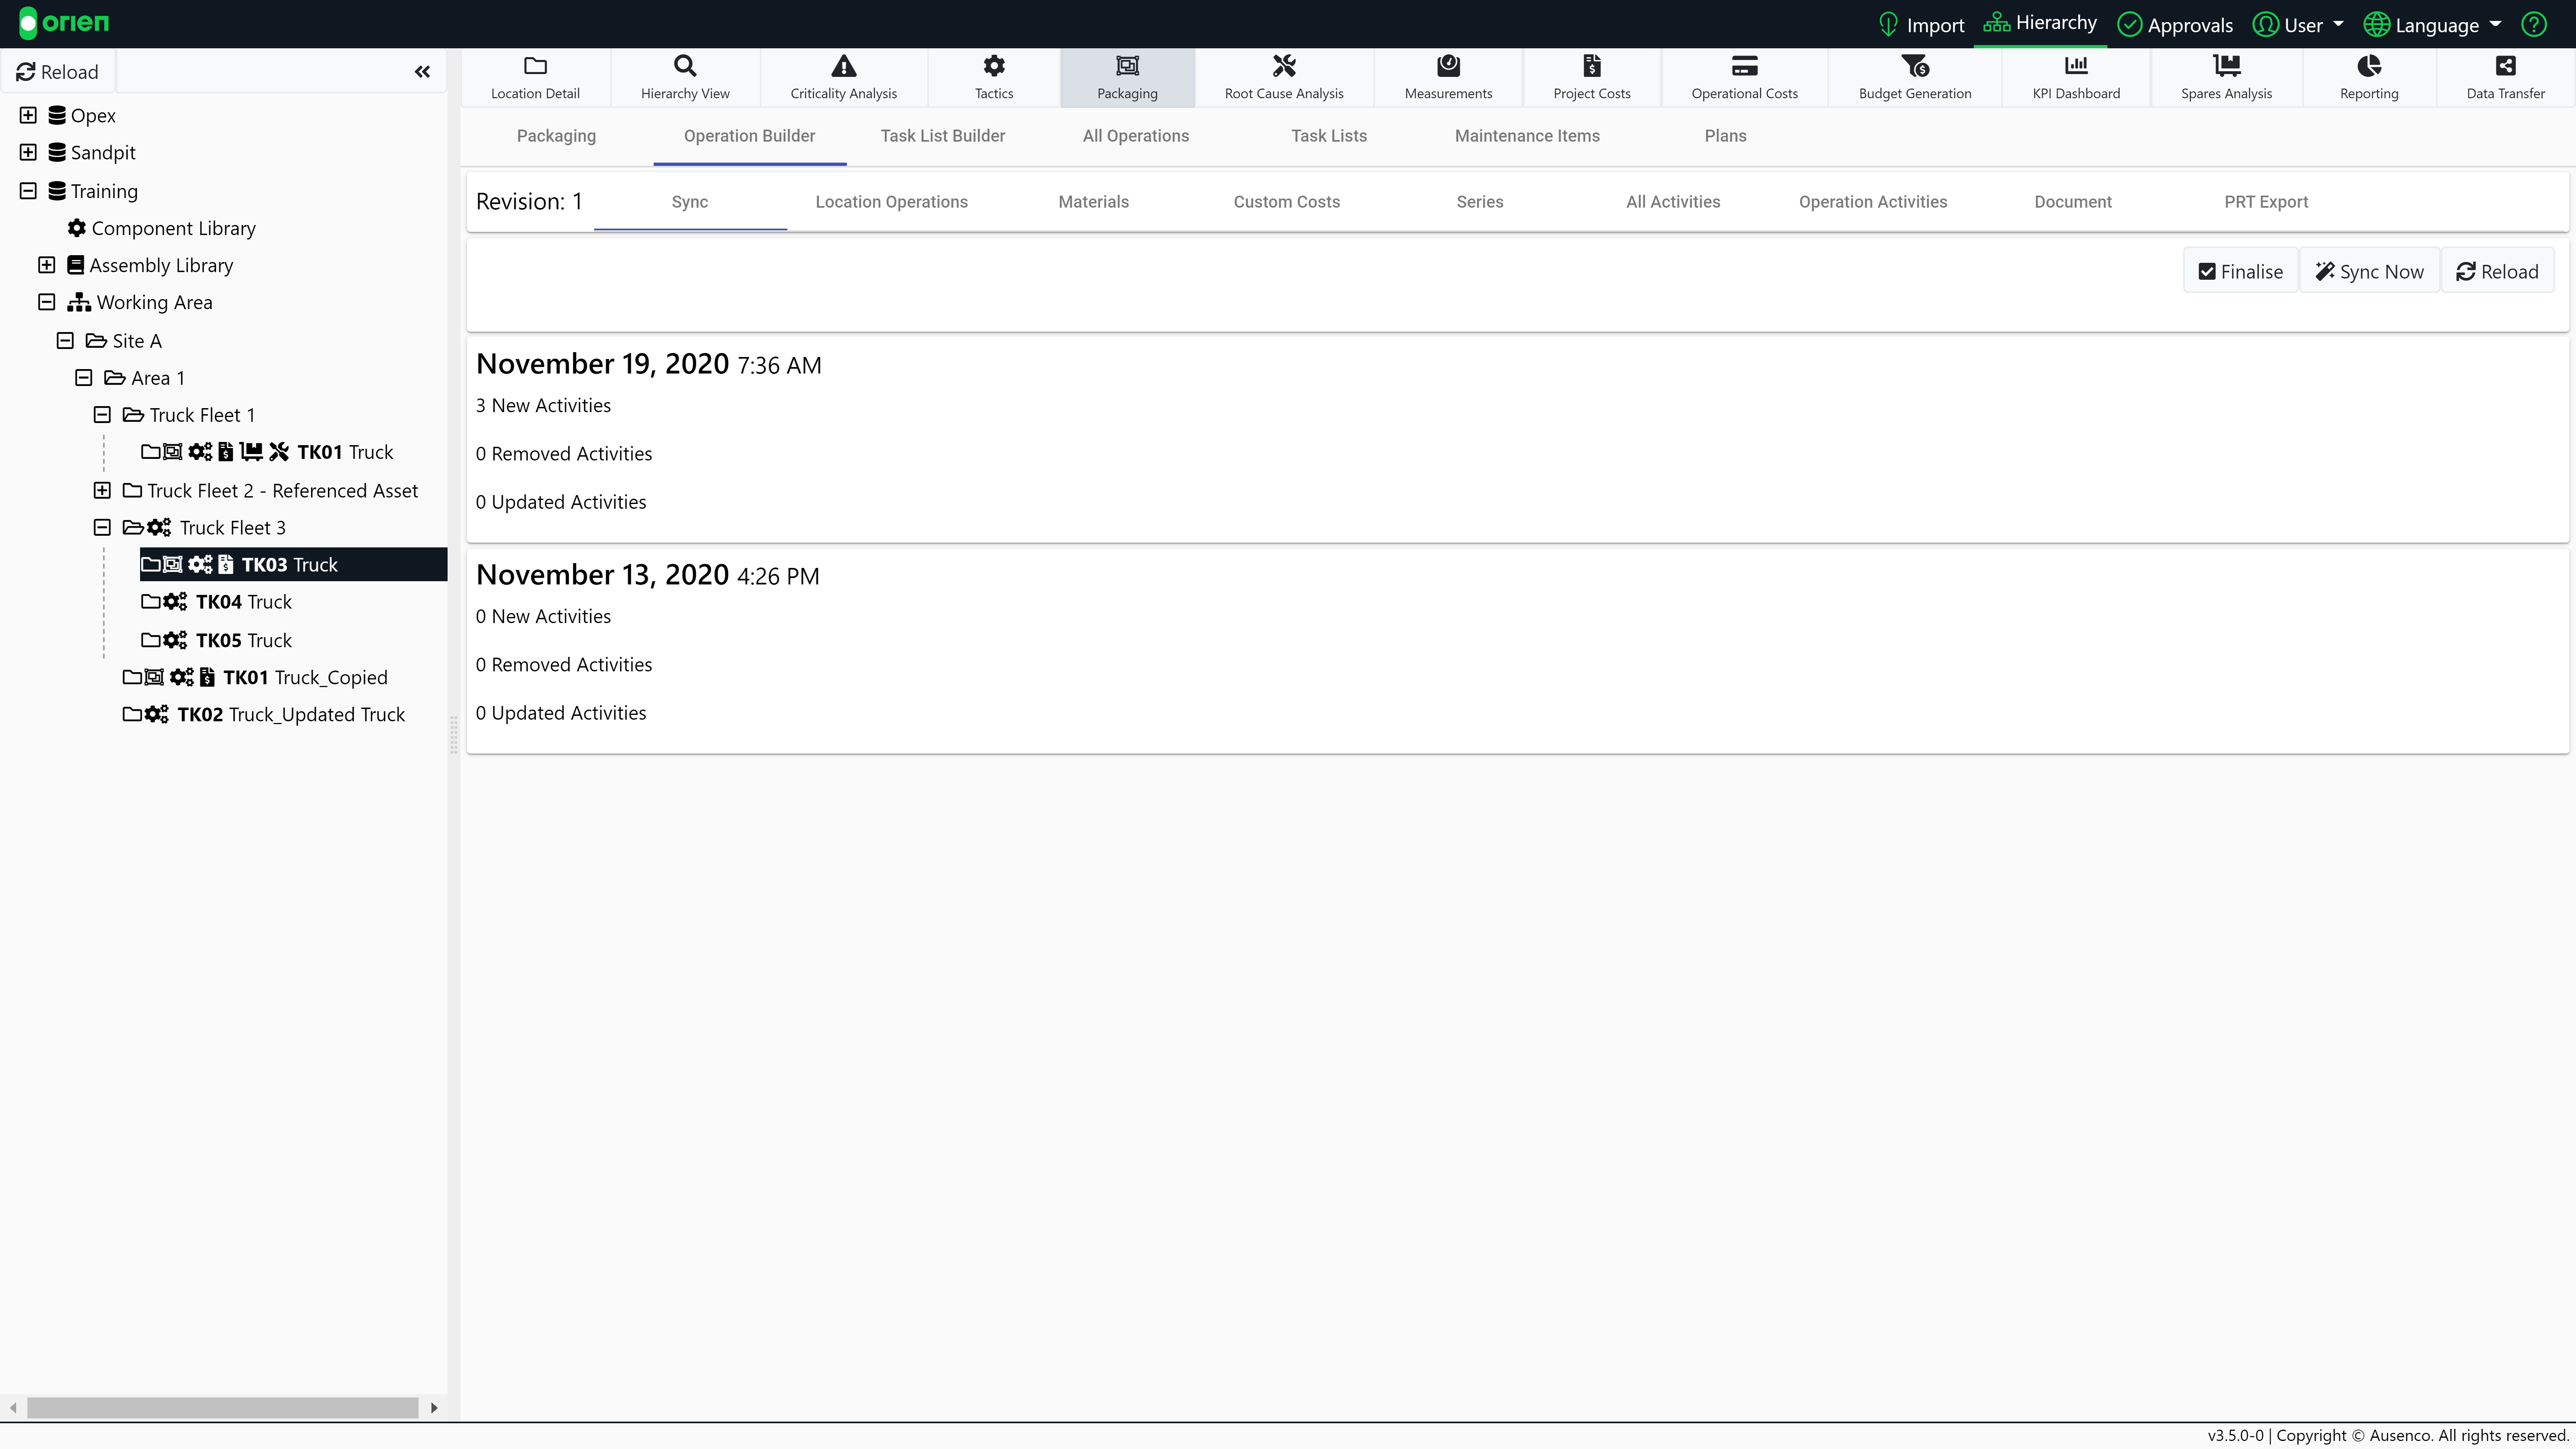
Task: Expand the Opex tree node
Action: [28, 115]
